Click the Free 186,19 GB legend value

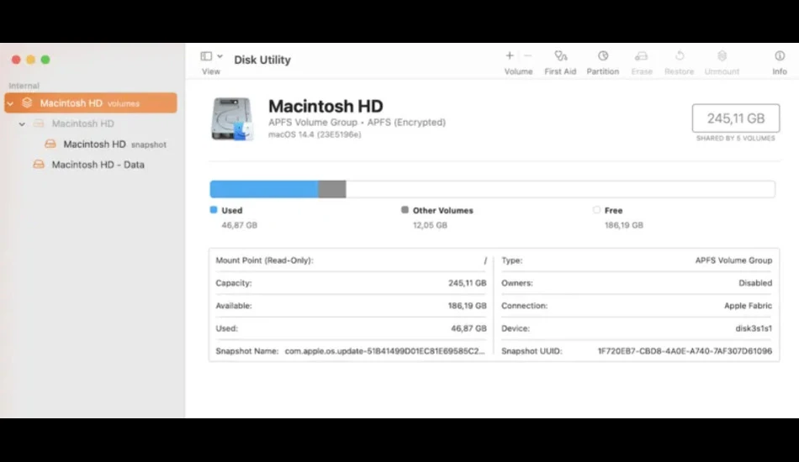(624, 225)
